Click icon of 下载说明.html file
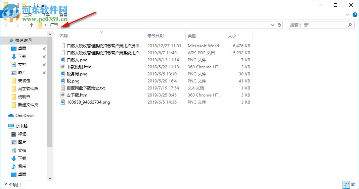 pos(63,67)
